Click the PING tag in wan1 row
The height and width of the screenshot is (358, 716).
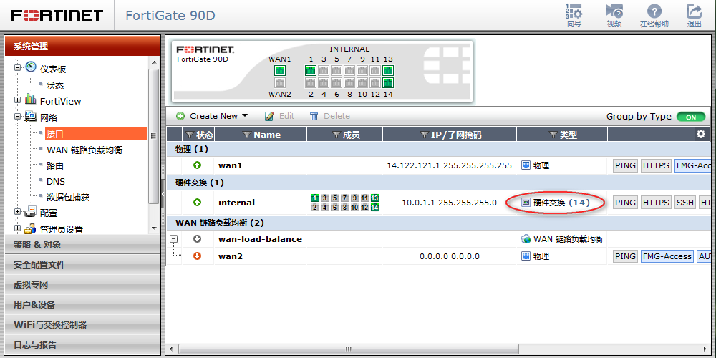[625, 165]
